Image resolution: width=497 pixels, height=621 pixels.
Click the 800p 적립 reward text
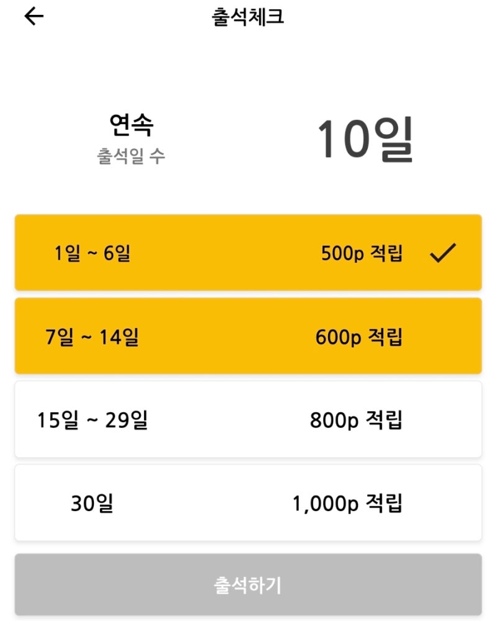pos(357,420)
